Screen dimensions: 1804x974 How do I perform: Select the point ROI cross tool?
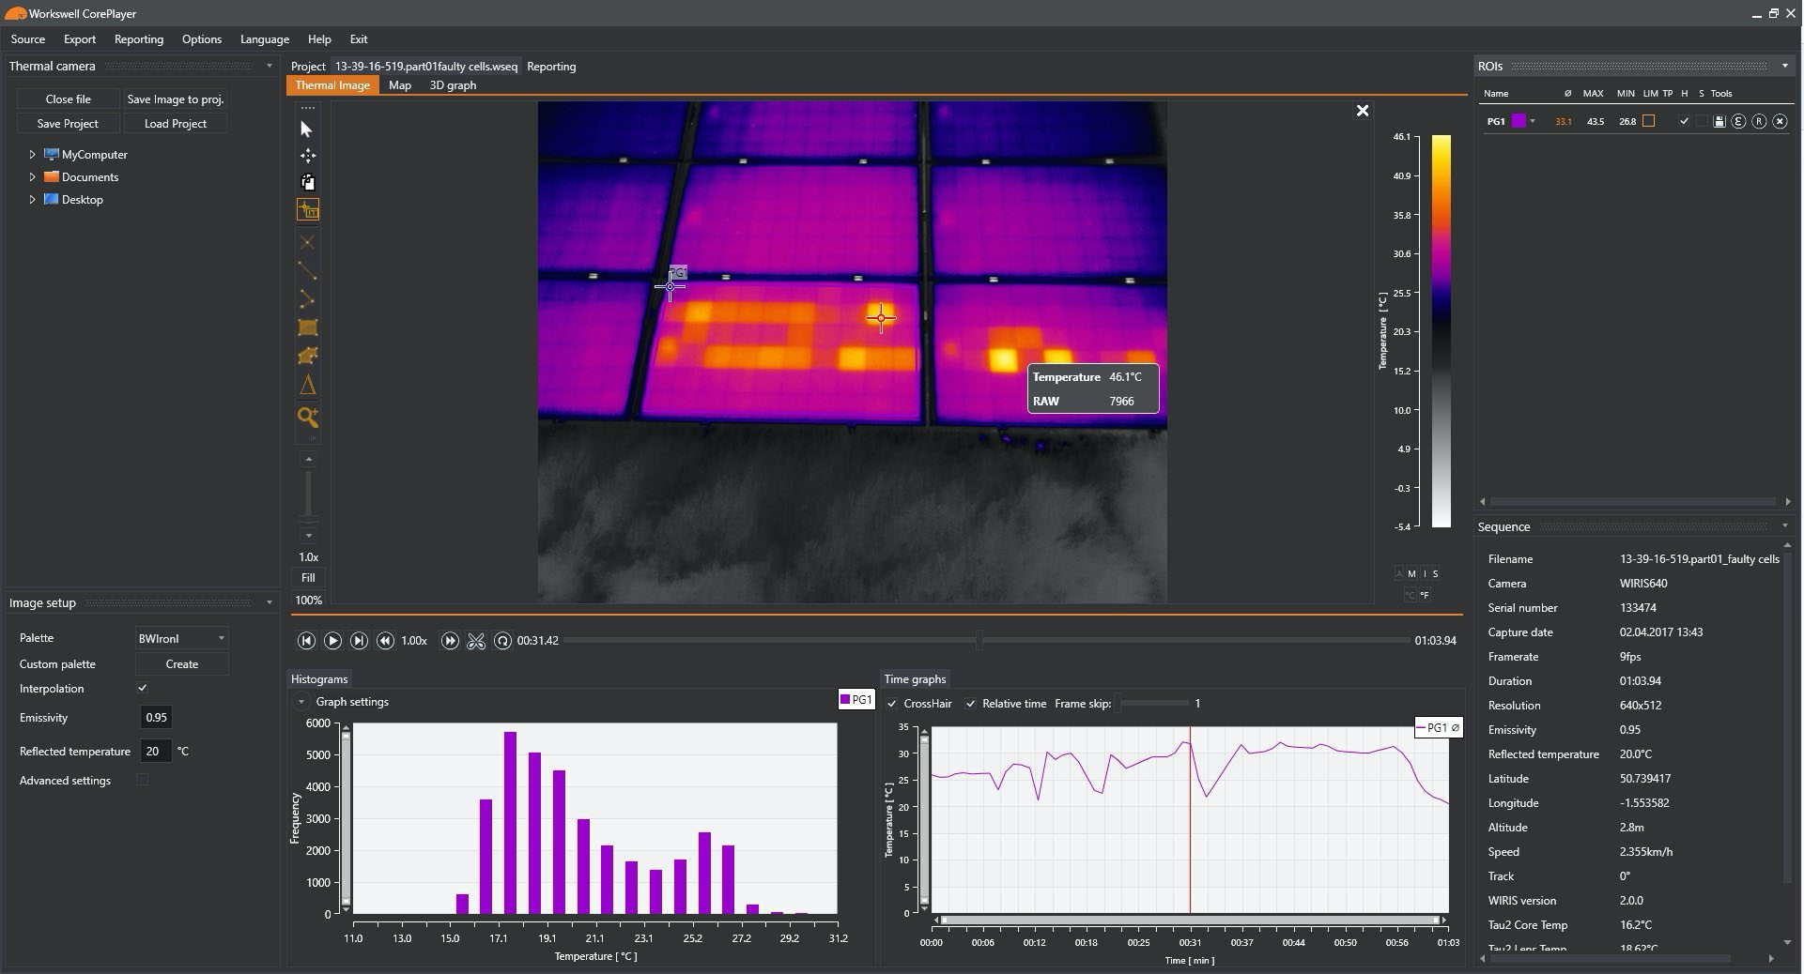(307, 242)
